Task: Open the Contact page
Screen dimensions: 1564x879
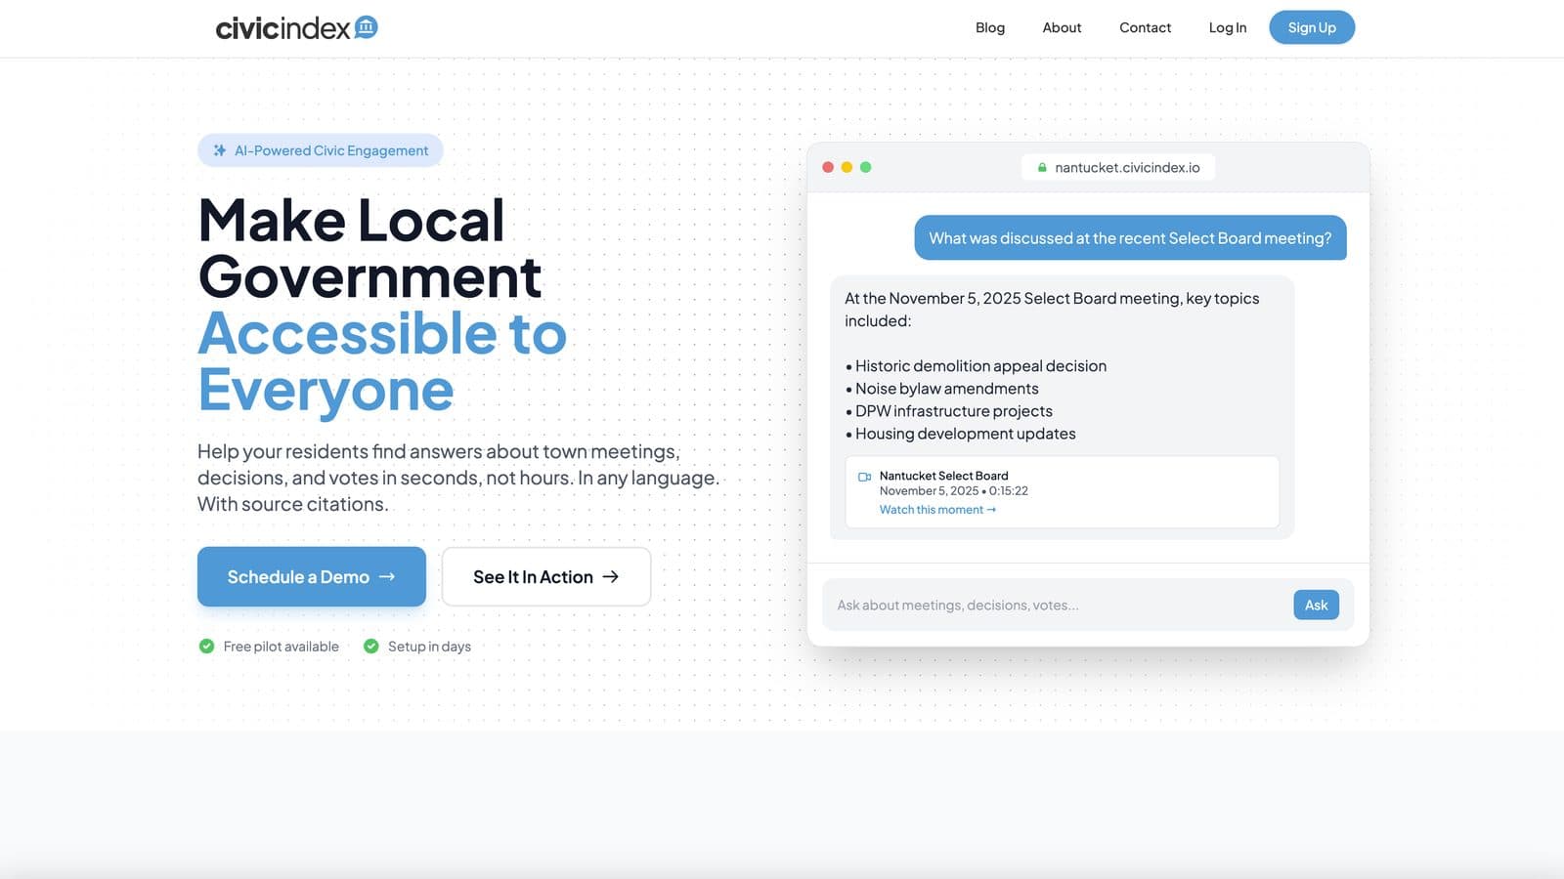Action: click(1145, 27)
